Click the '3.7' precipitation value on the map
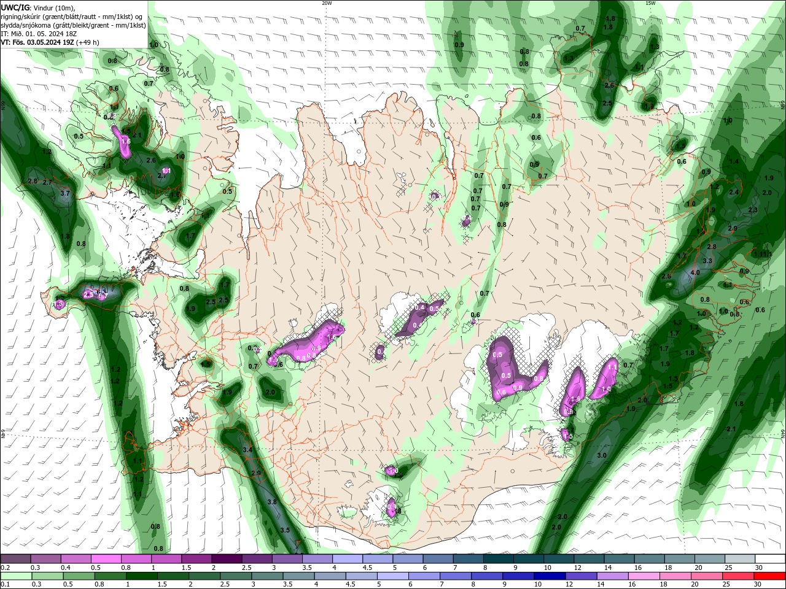Screen dimensions: 786x589 (65, 193)
